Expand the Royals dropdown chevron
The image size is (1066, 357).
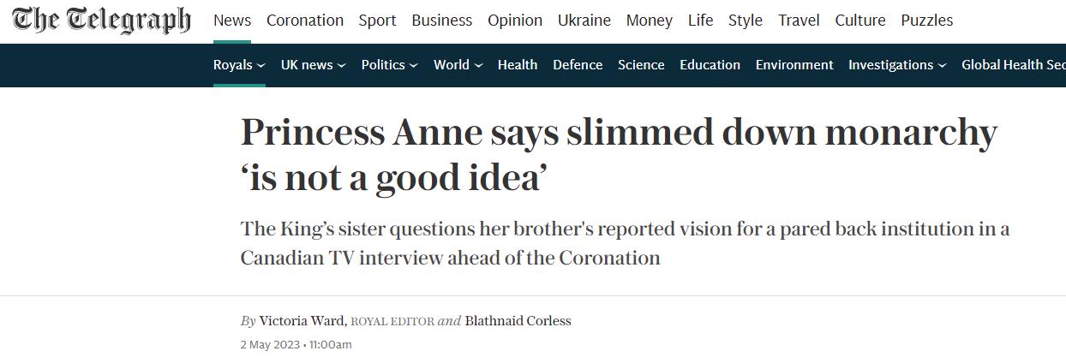(261, 65)
